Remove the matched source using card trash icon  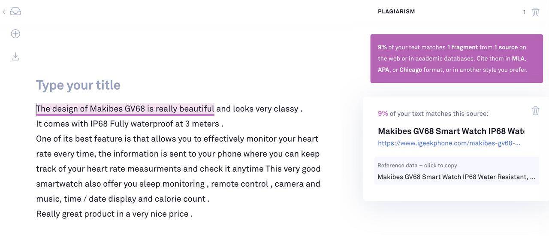coord(535,111)
